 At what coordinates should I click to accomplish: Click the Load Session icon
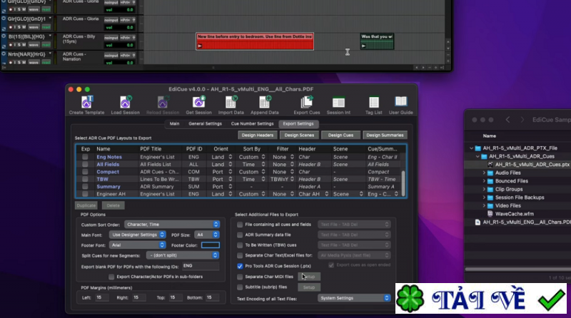click(x=126, y=103)
